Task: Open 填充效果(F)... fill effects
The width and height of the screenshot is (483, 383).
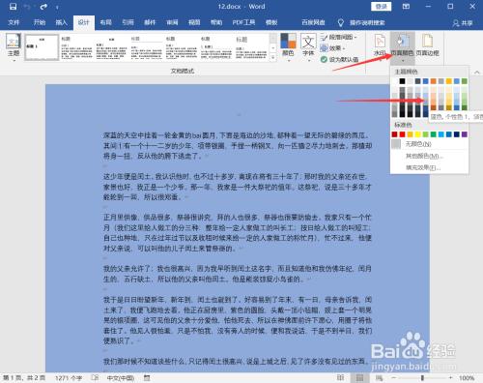Action: pyautogui.click(x=429, y=167)
